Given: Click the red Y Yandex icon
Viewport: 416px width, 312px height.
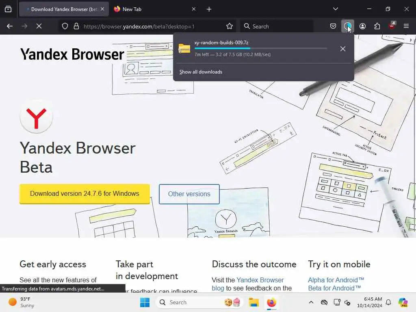Looking at the screenshot, I should 36,117.
